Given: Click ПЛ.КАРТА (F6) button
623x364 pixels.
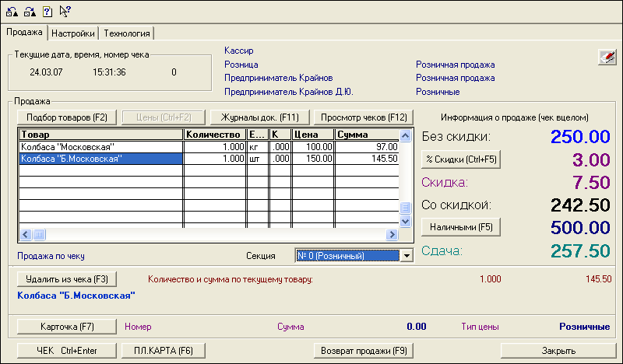Looking at the screenshot, I should pos(164,351).
